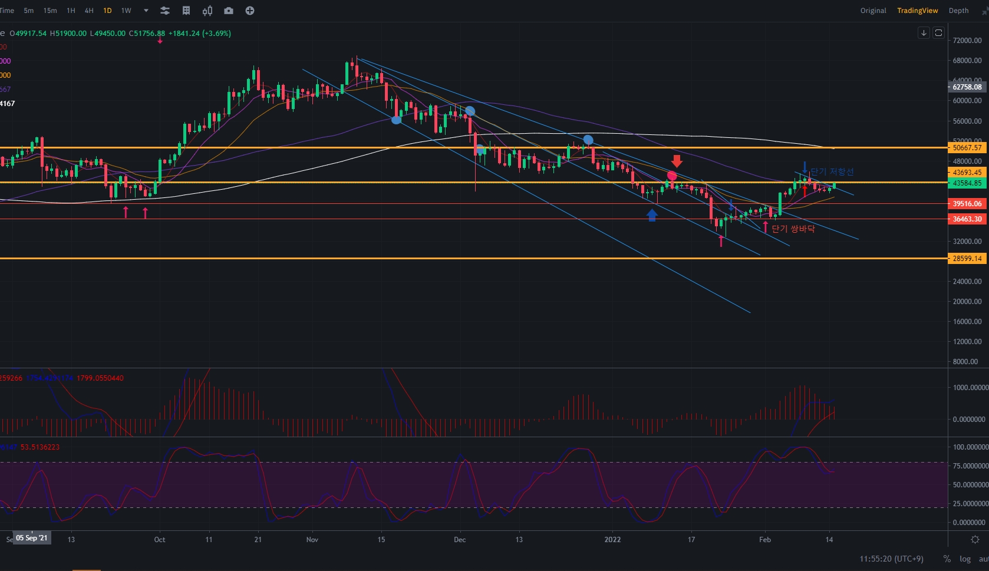Click the red down arrow marker

[x=677, y=161]
